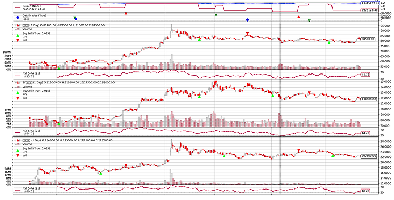394x200 pixels.
Task: Click sell marker at SK chart peak near 150000
Action: coord(215,82)
